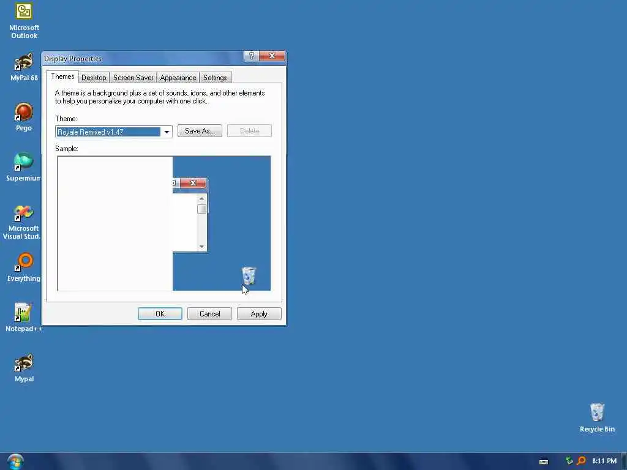The width and height of the screenshot is (627, 470).
Task: Click the green tray icon near the clock
Action: pyautogui.click(x=569, y=461)
